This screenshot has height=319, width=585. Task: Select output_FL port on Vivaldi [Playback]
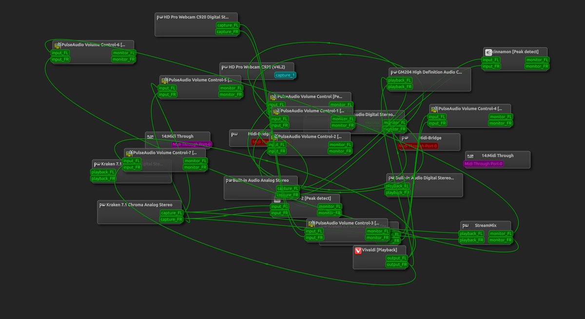(x=397, y=258)
